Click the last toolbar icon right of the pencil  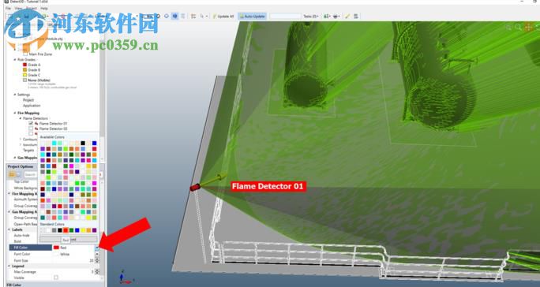click(x=356, y=17)
